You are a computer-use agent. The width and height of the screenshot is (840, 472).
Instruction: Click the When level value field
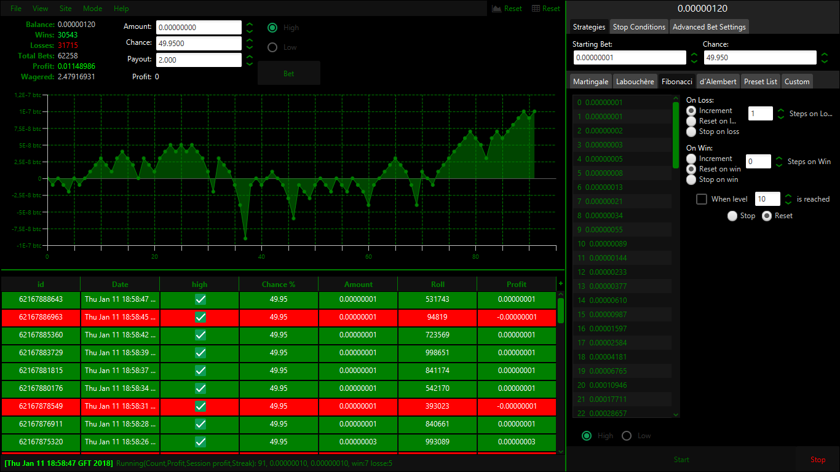tap(767, 199)
